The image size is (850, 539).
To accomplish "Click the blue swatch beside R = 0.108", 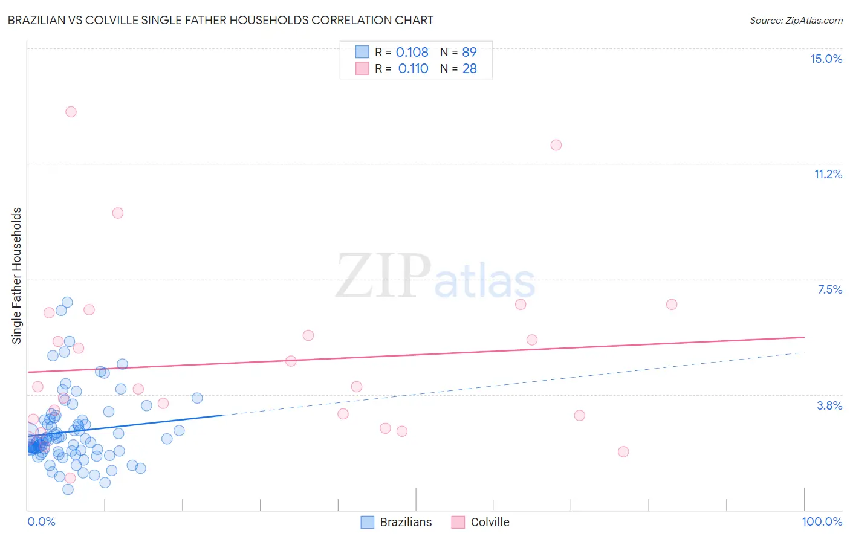I will click(362, 52).
